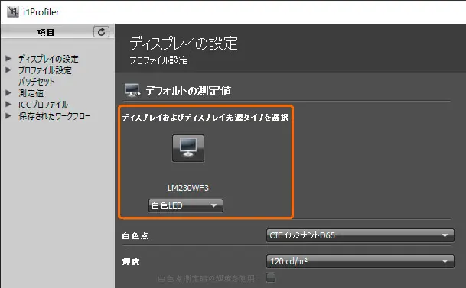466x288 pixels.
Task: Click the ディスプレイおよびディスプレイ光源タイプを選択 heading
Action: click(x=205, y=117)
